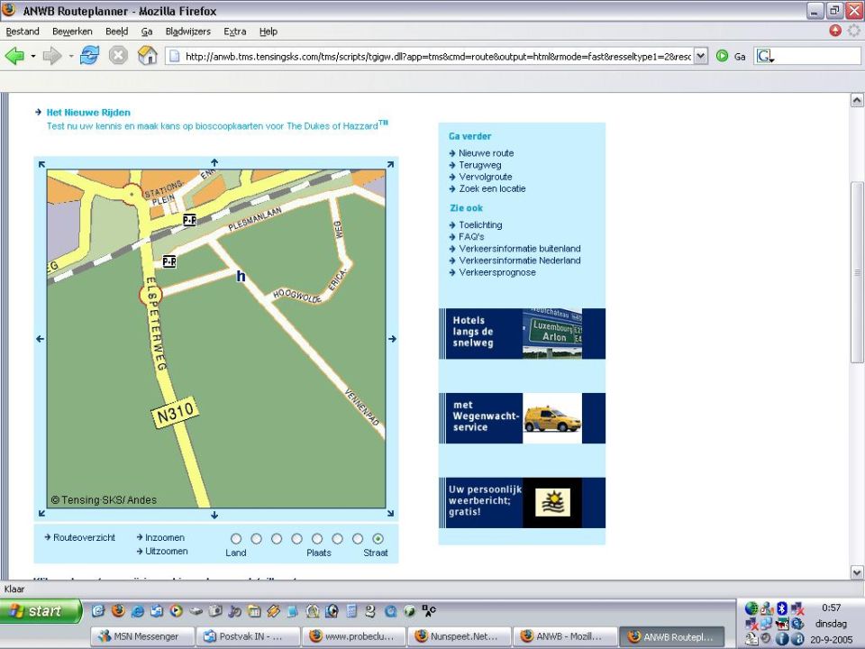
Task: Open the Forward button history dropdown arrow
Action: click(x=71, y=56)
